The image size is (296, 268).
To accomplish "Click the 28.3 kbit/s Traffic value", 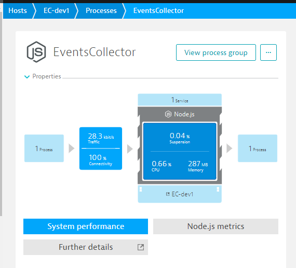I will (101, 138).
